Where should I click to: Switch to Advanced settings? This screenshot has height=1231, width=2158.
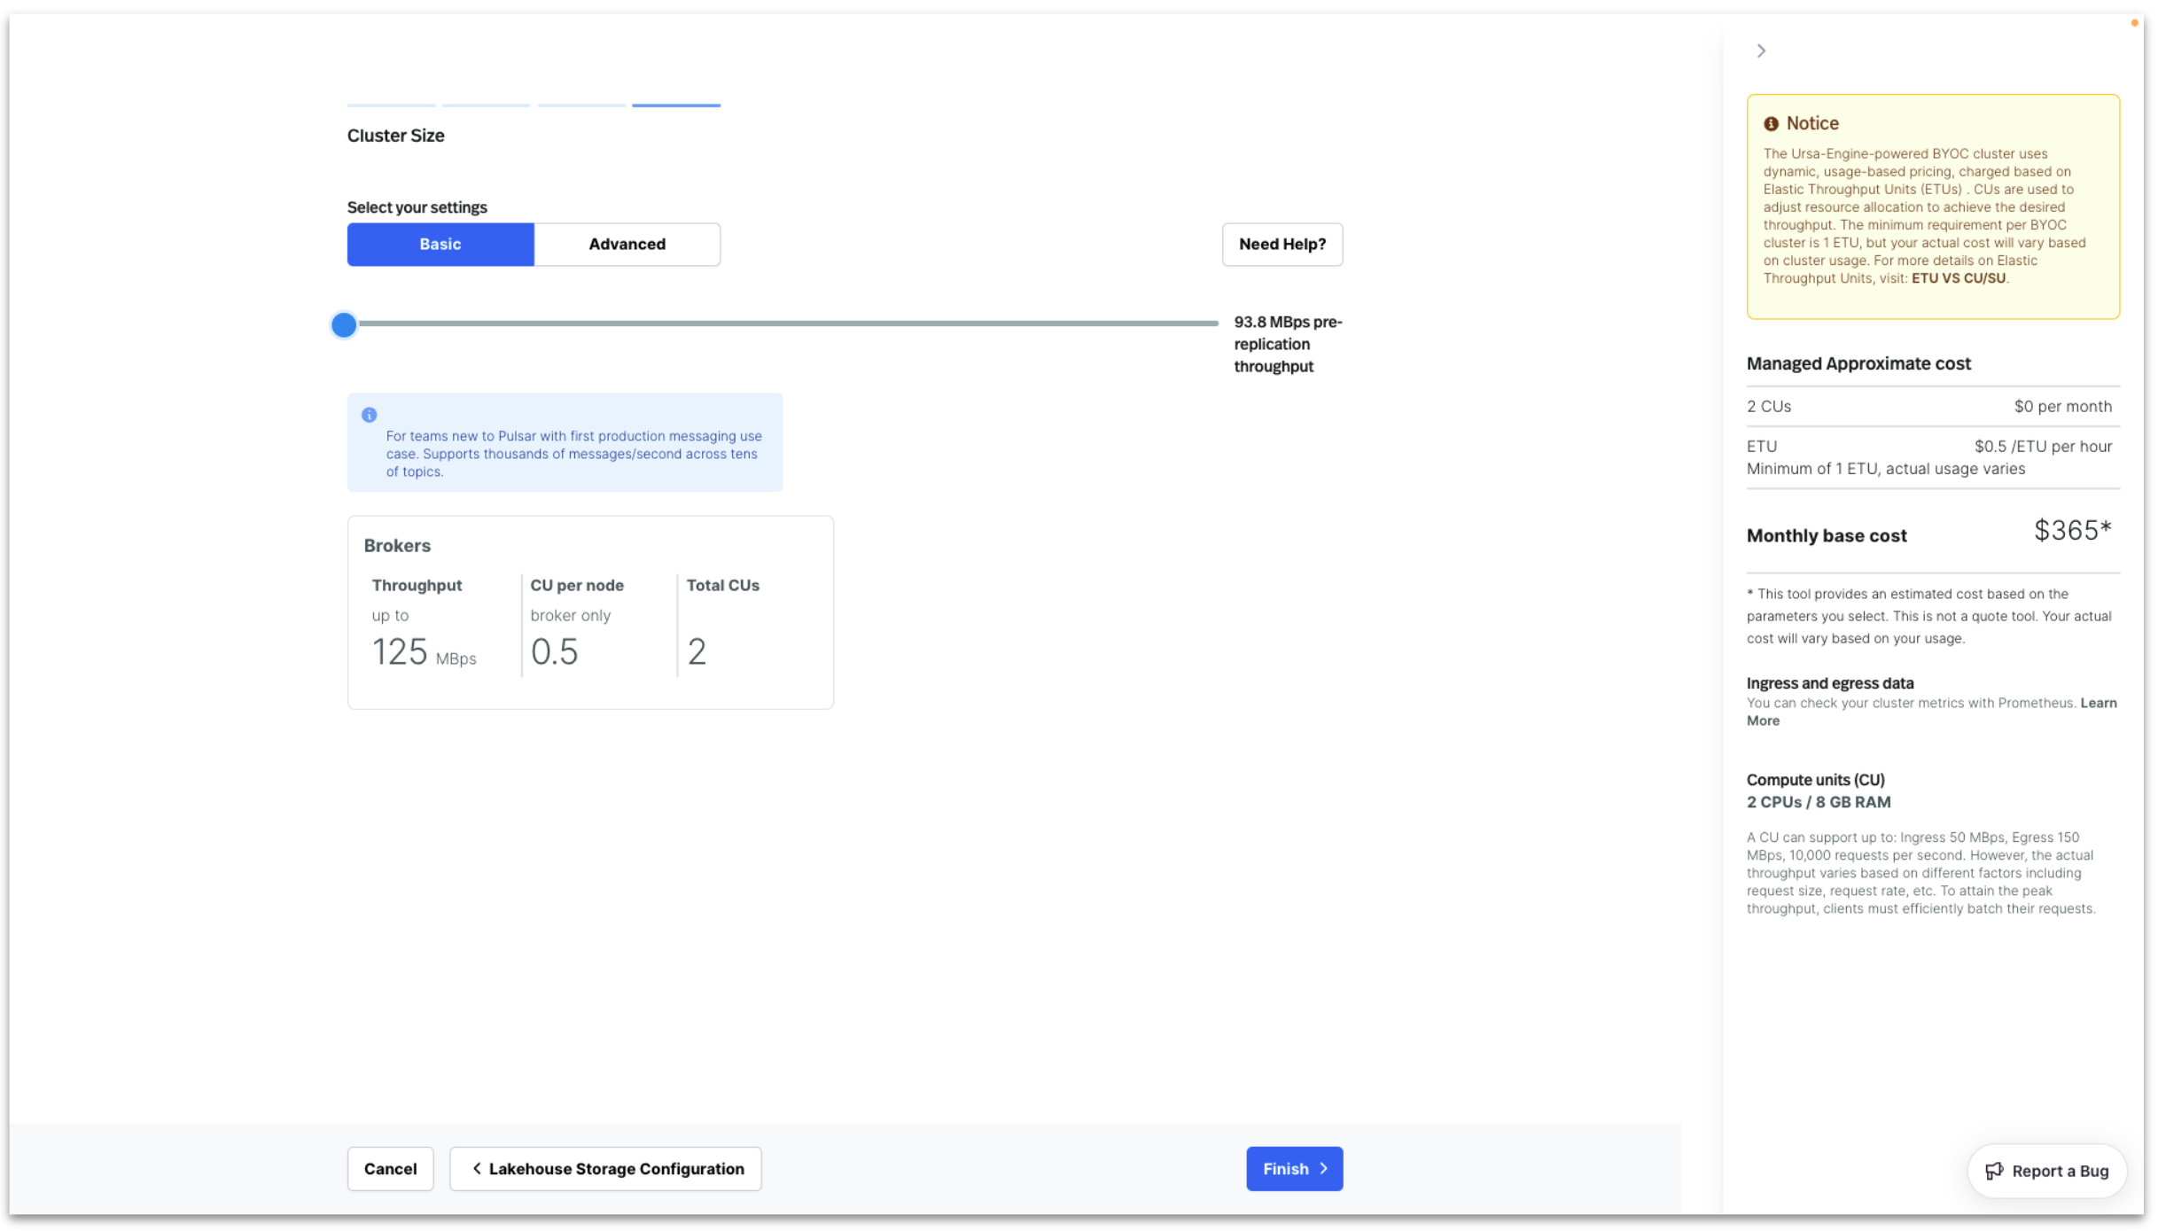[x=627, y=244]
